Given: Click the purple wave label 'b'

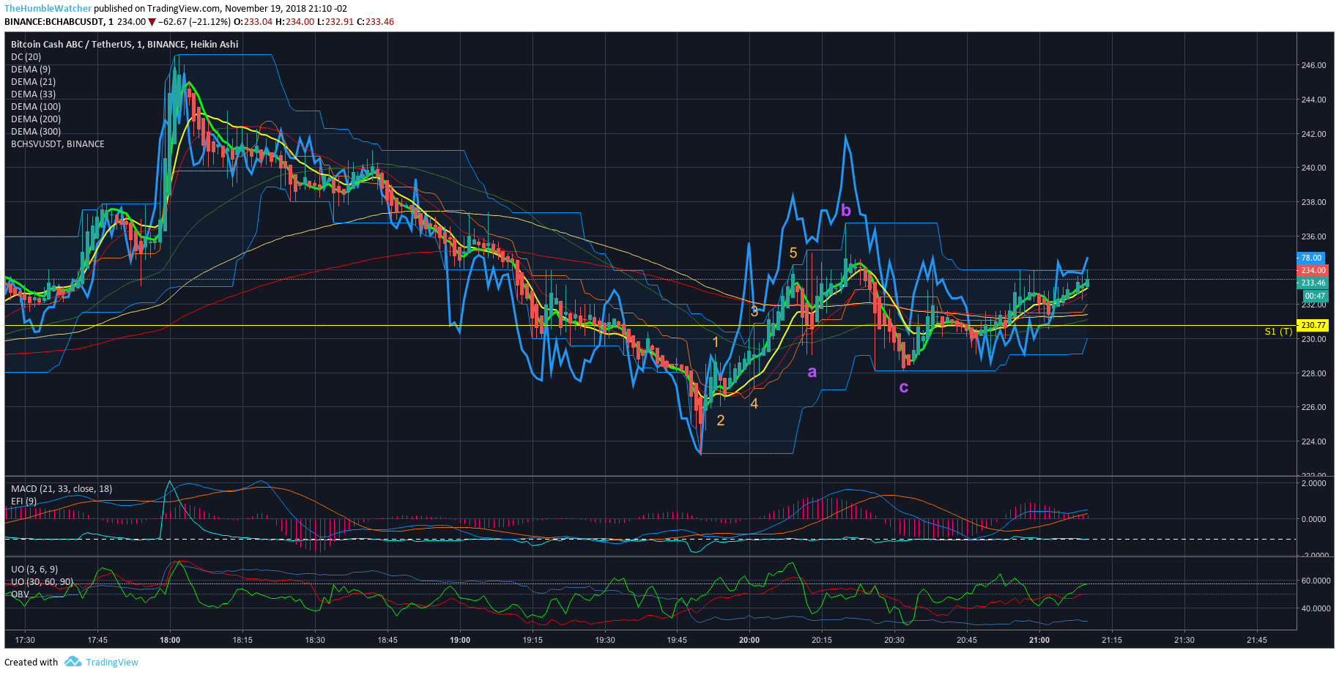Looking at the screenshot, I should [x=846, y=210].
